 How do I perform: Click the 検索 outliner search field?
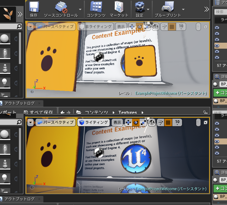[x=221, y=12]
